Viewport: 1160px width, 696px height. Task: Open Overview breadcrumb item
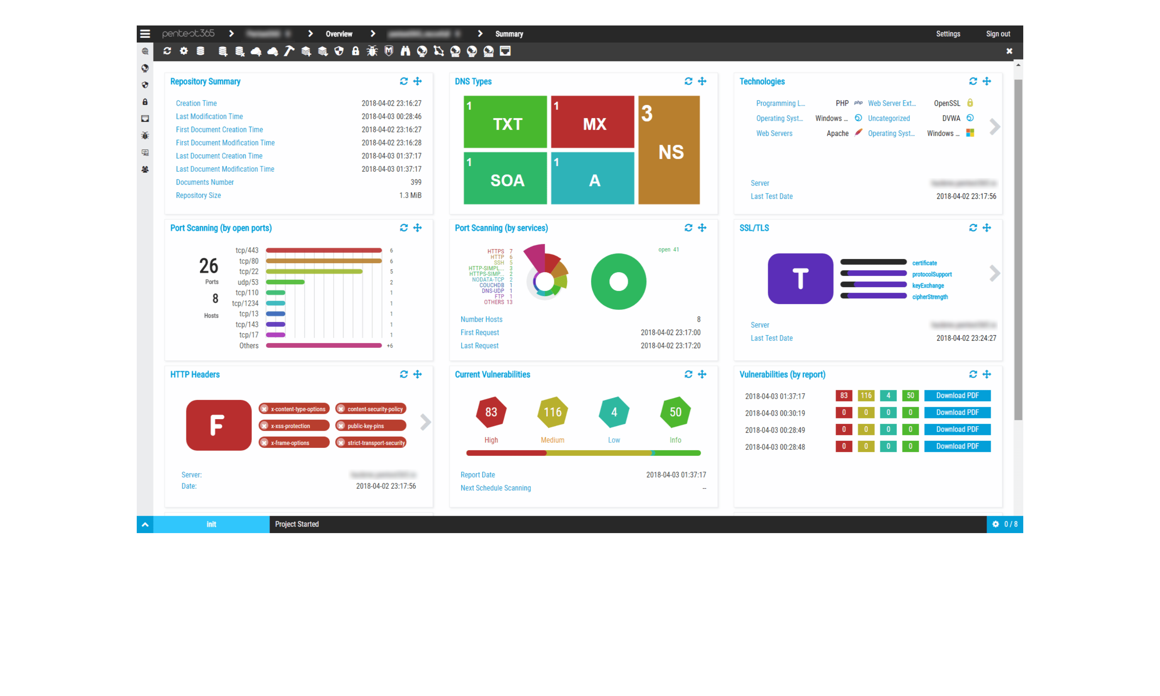pos(339,34)
